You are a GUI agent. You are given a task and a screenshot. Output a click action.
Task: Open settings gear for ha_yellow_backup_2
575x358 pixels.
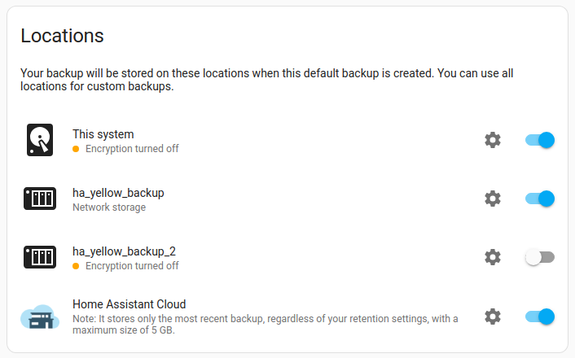point(493,257)
